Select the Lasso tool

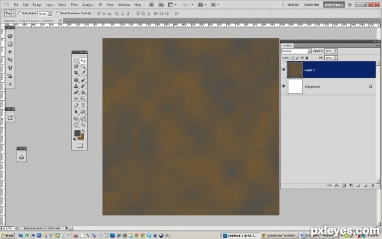pyautogui.click(x=76, y=66)
